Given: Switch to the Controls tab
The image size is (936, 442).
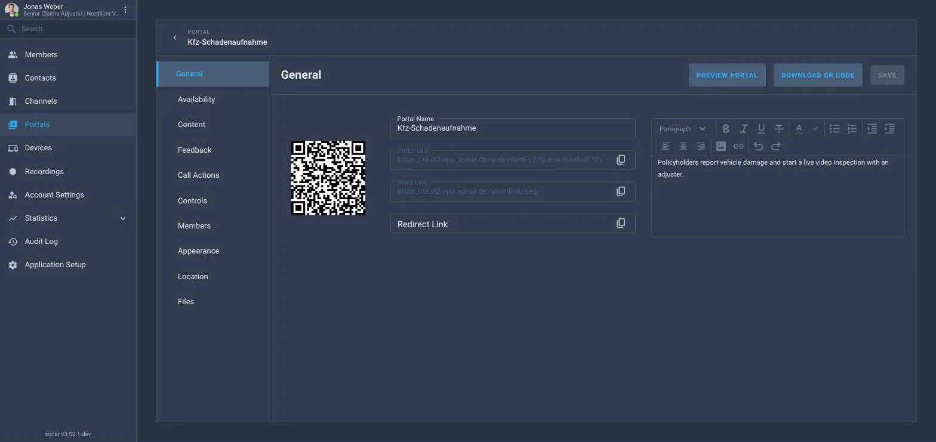Looking at the screenshot, I should 213,201.
